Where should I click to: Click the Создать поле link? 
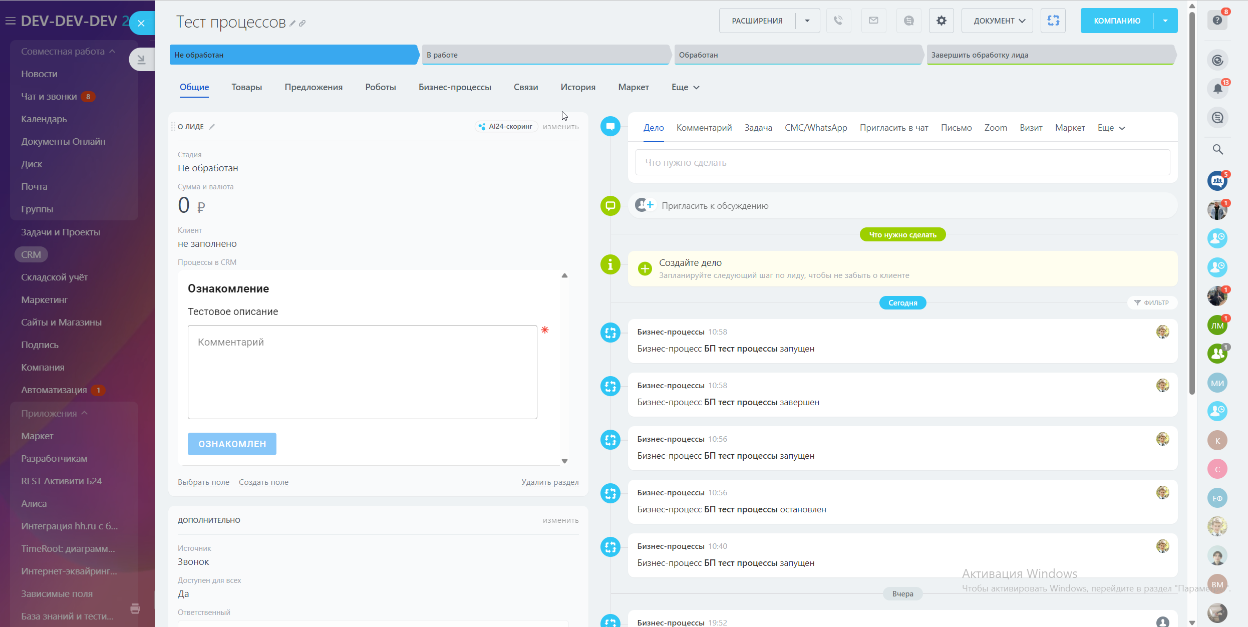coord(263,482)
